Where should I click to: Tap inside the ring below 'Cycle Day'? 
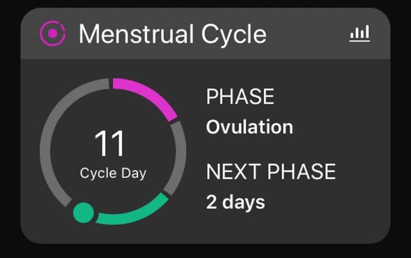pos(113,193)
